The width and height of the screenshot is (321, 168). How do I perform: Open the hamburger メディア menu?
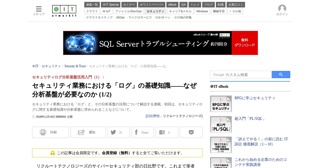point(39,11)
